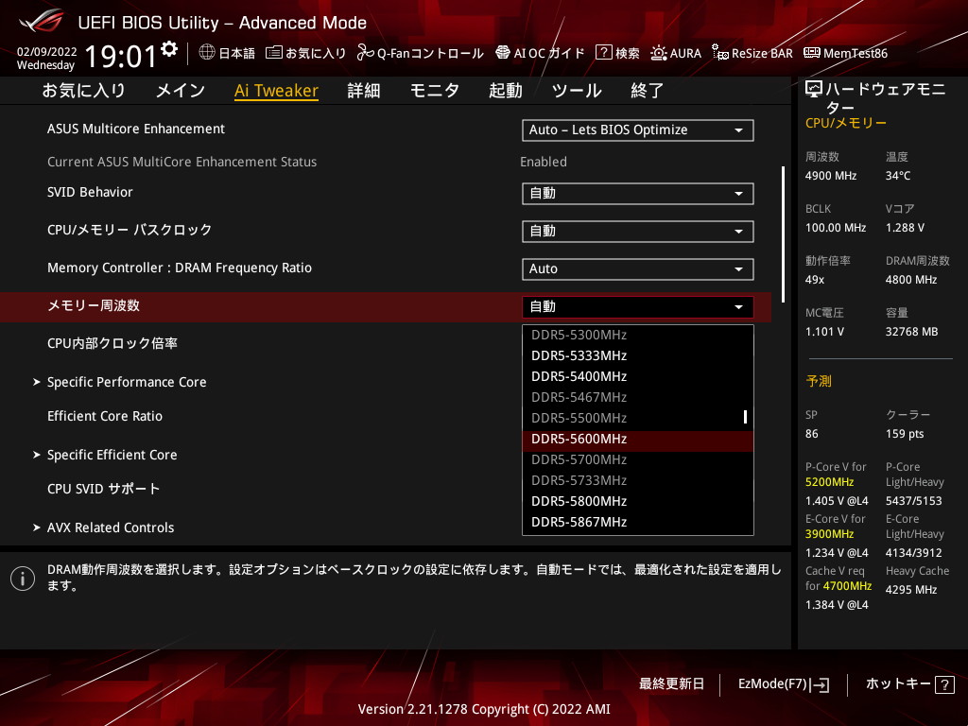
Task: Click the hardware monitor display icon
Action: click(x=814, y=90)
